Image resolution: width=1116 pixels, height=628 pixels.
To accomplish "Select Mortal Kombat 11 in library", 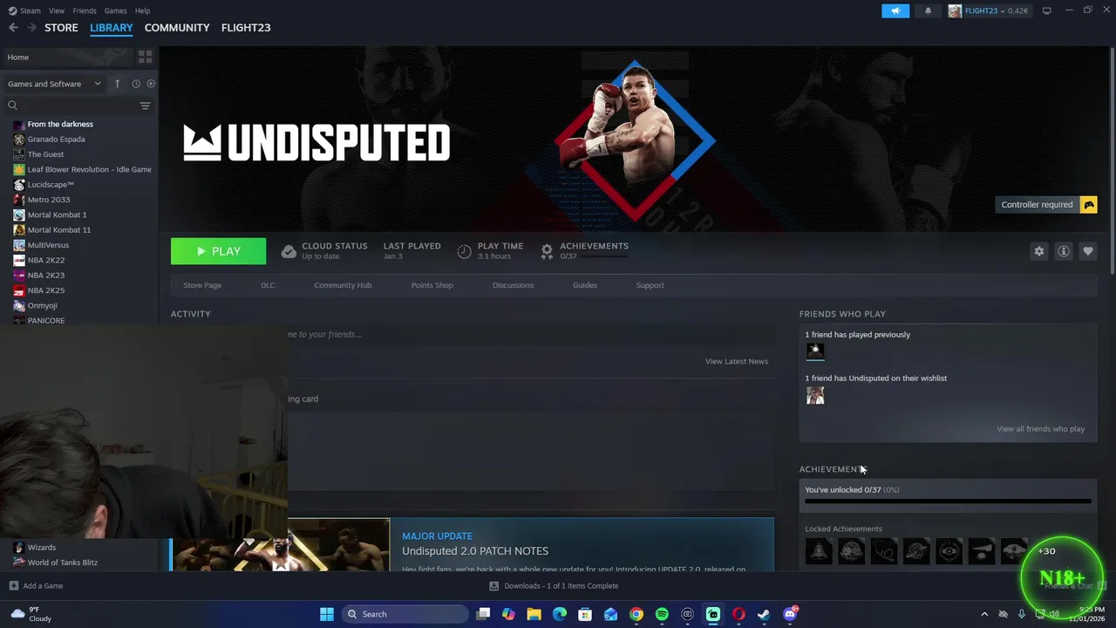I will [58, 229].
